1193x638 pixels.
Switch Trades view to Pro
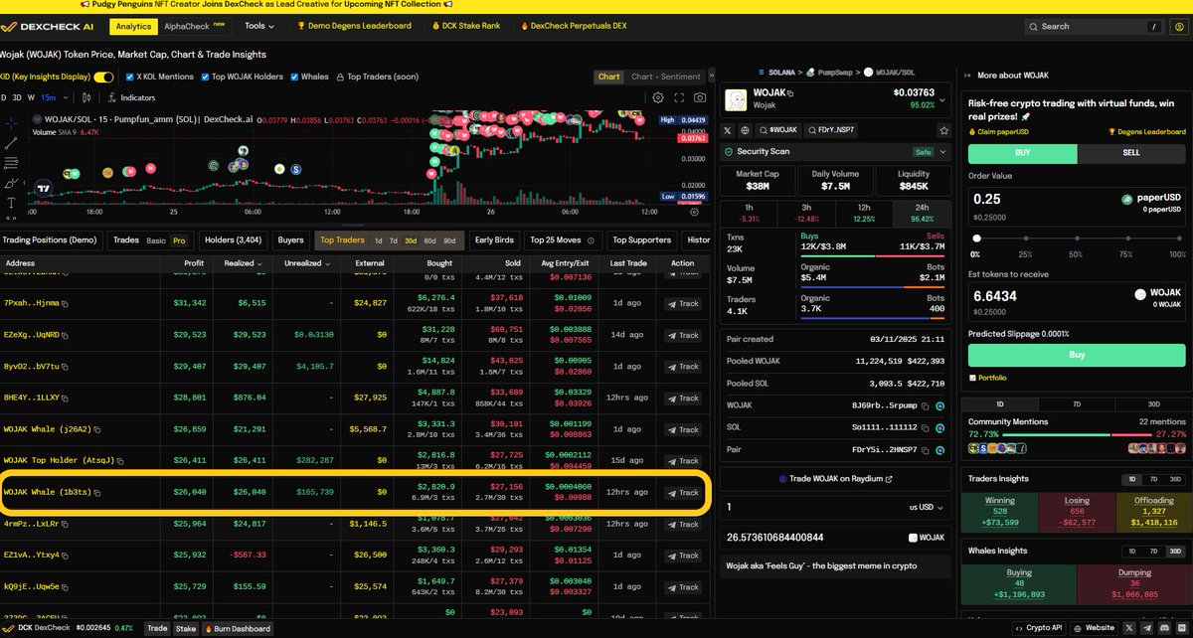pos(179,239)
